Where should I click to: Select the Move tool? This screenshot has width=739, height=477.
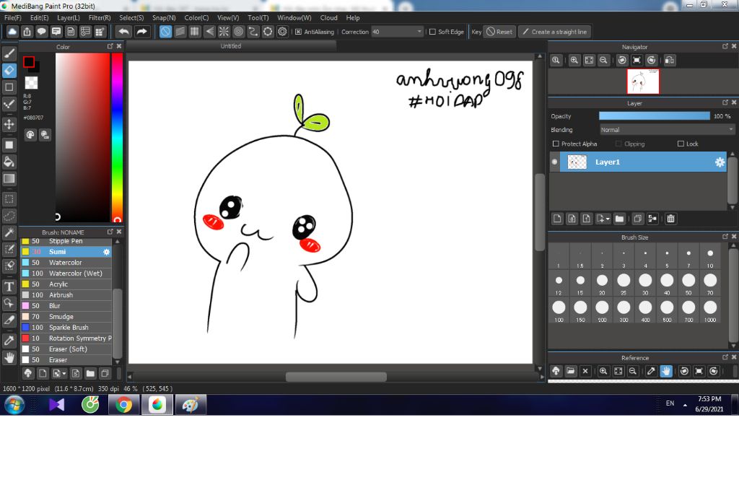click(9, 124)
